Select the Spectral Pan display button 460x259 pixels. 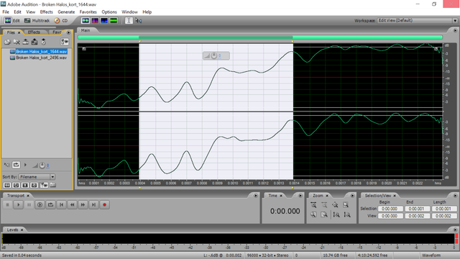104,21
